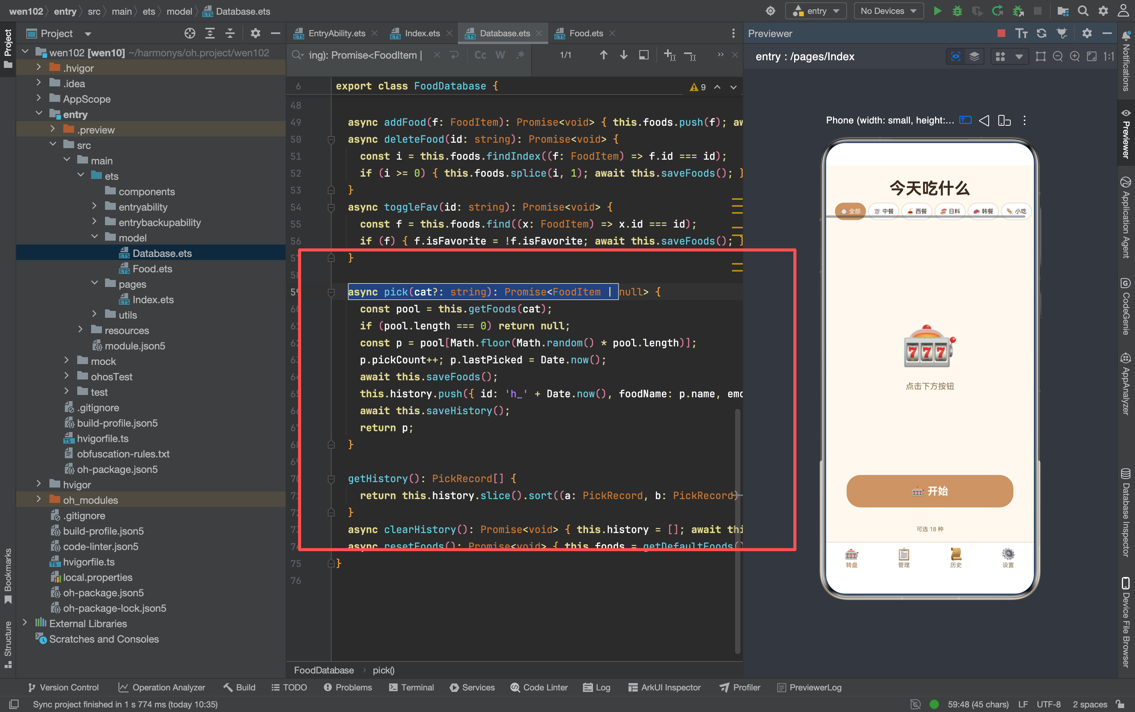Stop the Previewer with red square
1135x712 pixels.
click(1001, 33)
